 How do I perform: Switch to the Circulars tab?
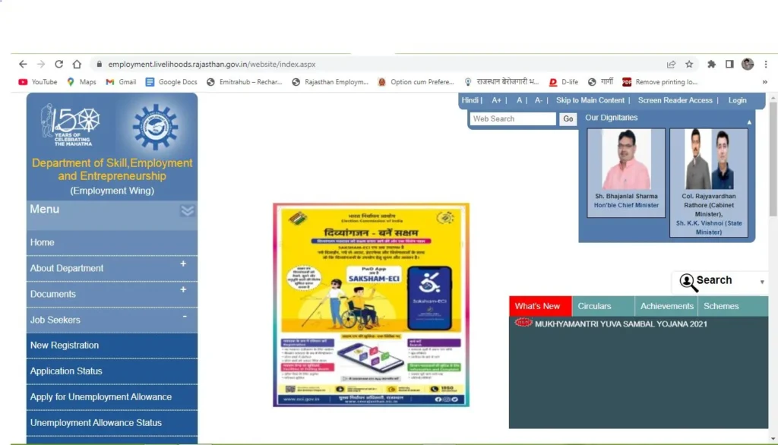click(602, 306)
